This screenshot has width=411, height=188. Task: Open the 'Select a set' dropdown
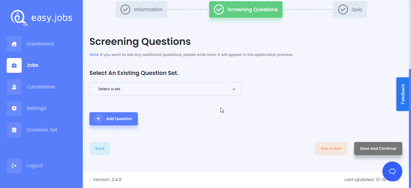(165, 89)
